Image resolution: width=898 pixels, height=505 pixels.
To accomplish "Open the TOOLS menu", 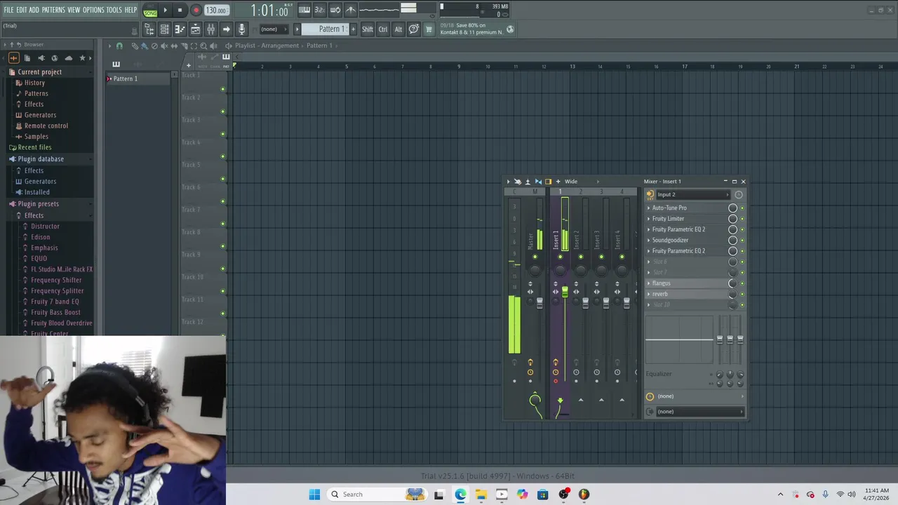I will coord(114,10).
